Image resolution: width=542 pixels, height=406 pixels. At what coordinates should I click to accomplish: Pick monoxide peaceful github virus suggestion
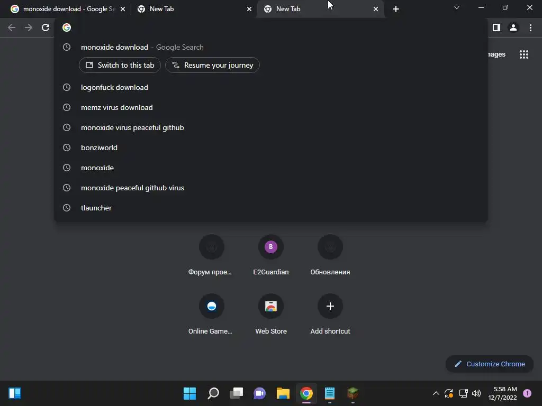pos(271,188)
